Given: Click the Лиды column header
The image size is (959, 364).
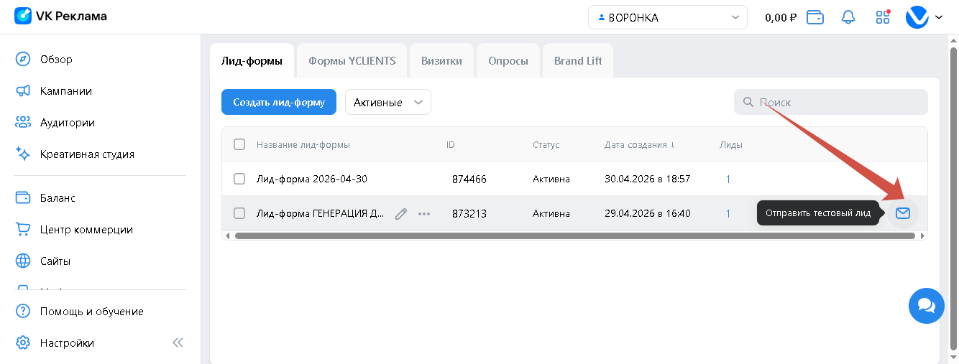Looking at the screenshot, I should click(x=731, y=144).
